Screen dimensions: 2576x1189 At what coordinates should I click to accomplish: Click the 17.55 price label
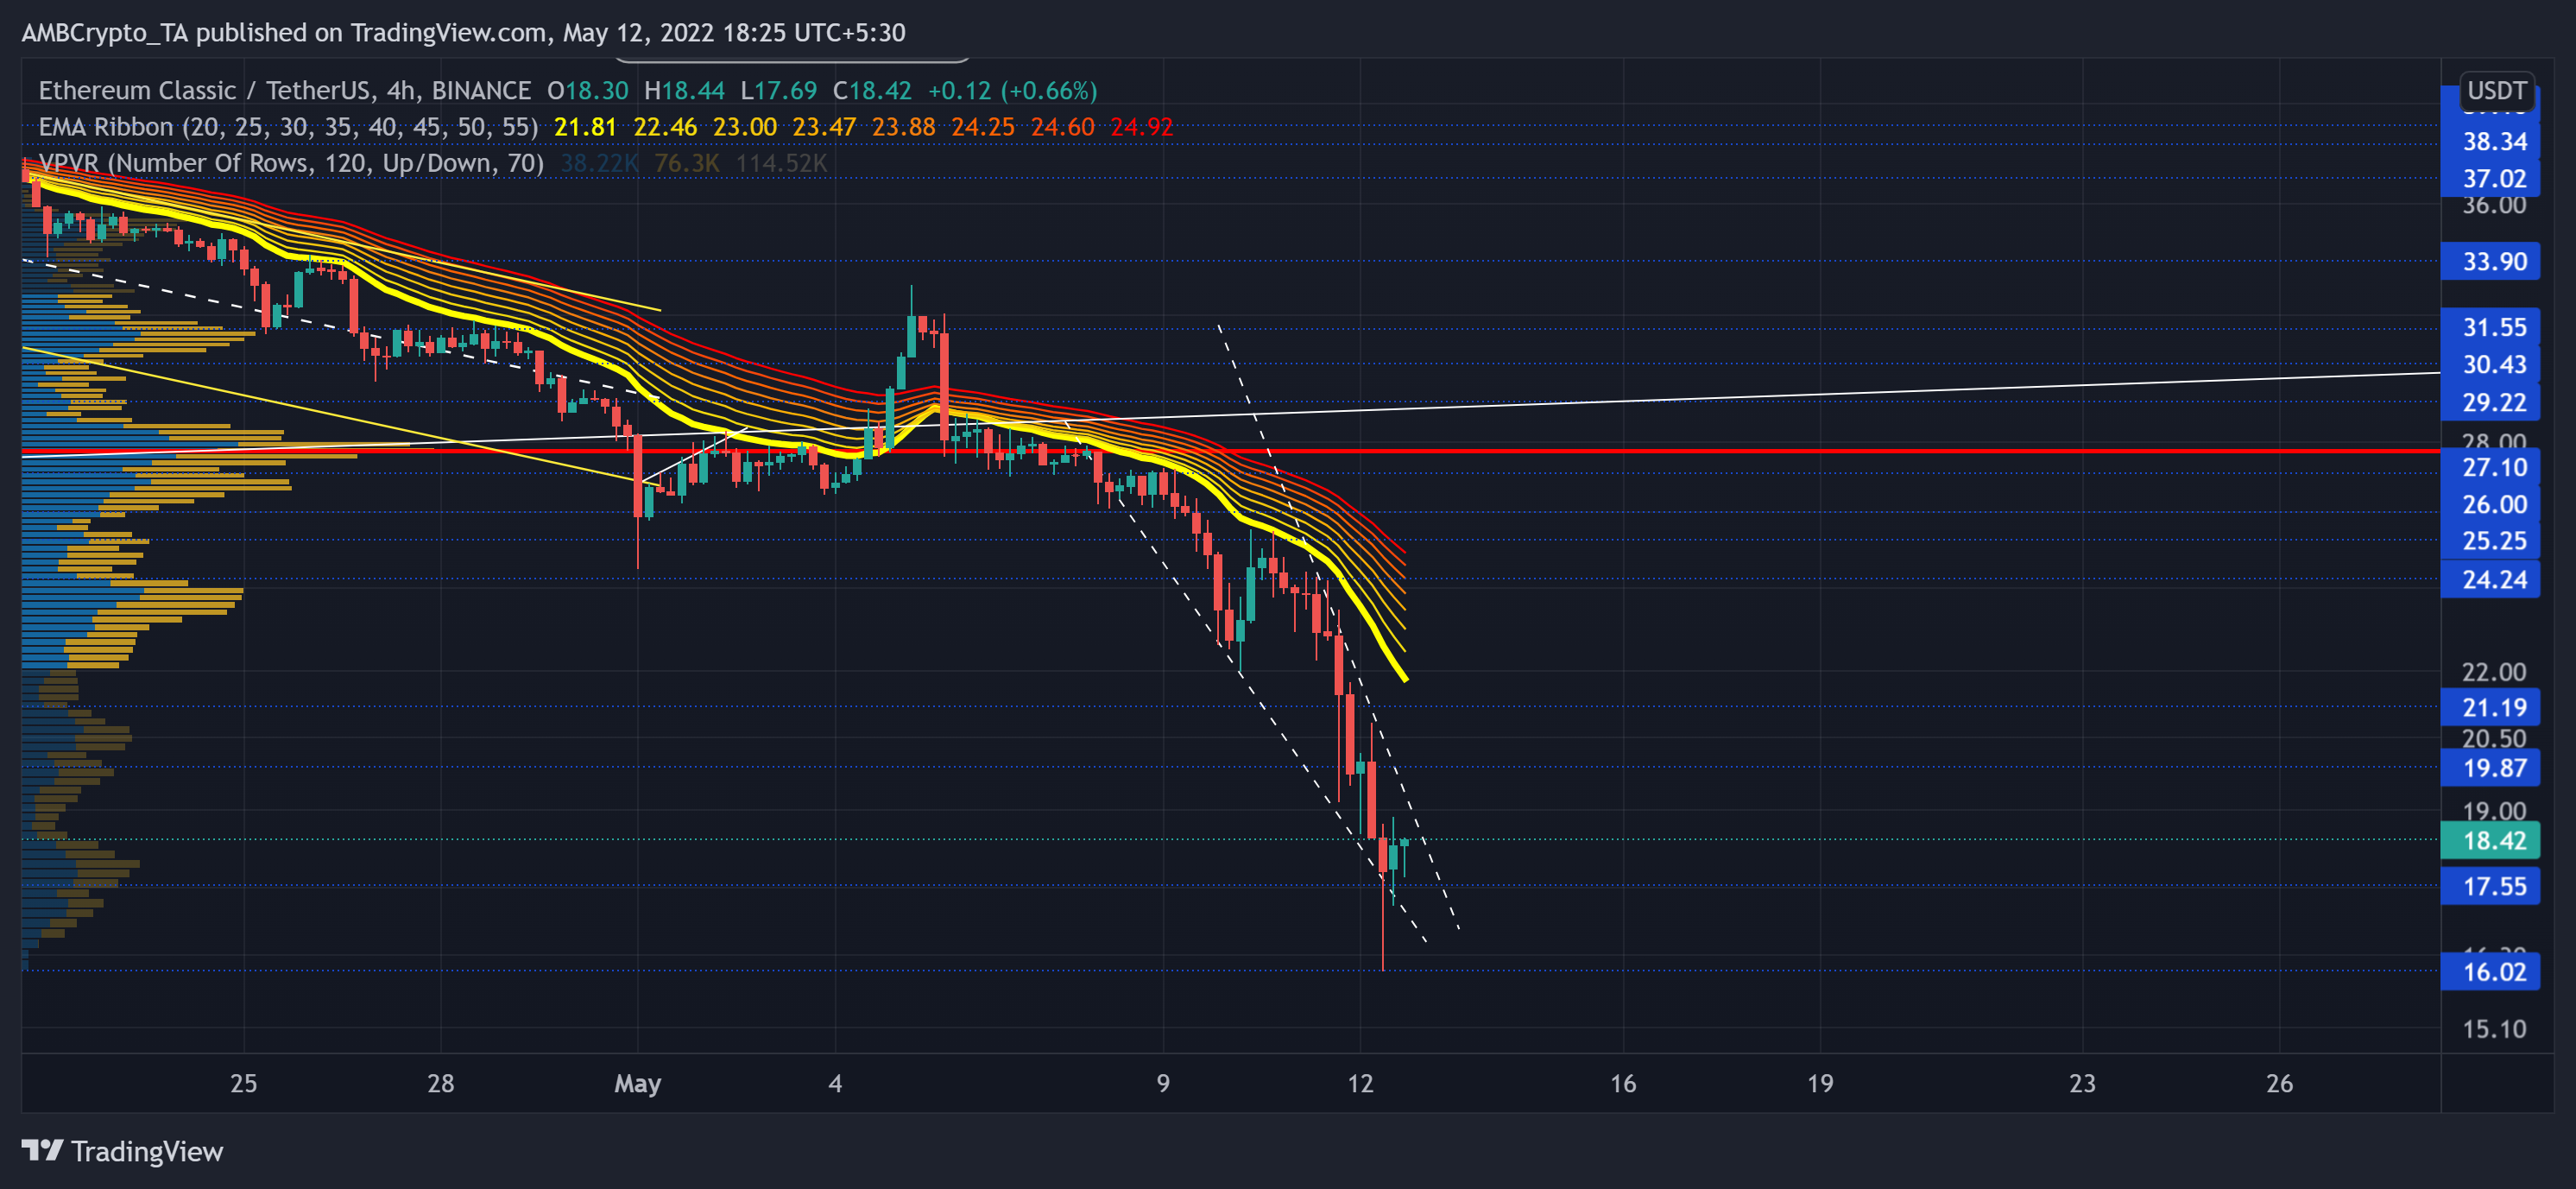(2490, 887)
